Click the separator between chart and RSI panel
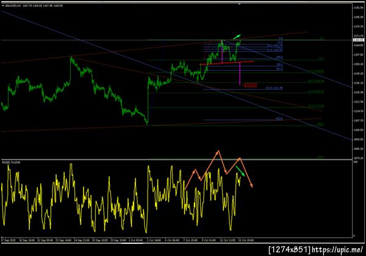366x256 pixels. [x=176, y=160]
